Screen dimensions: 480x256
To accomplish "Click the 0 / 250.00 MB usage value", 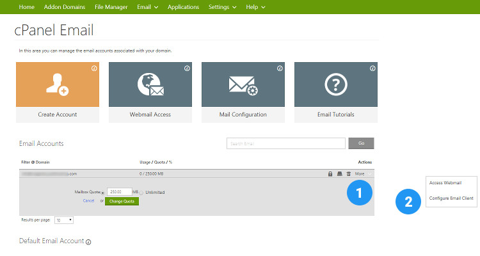I will 152,174.
